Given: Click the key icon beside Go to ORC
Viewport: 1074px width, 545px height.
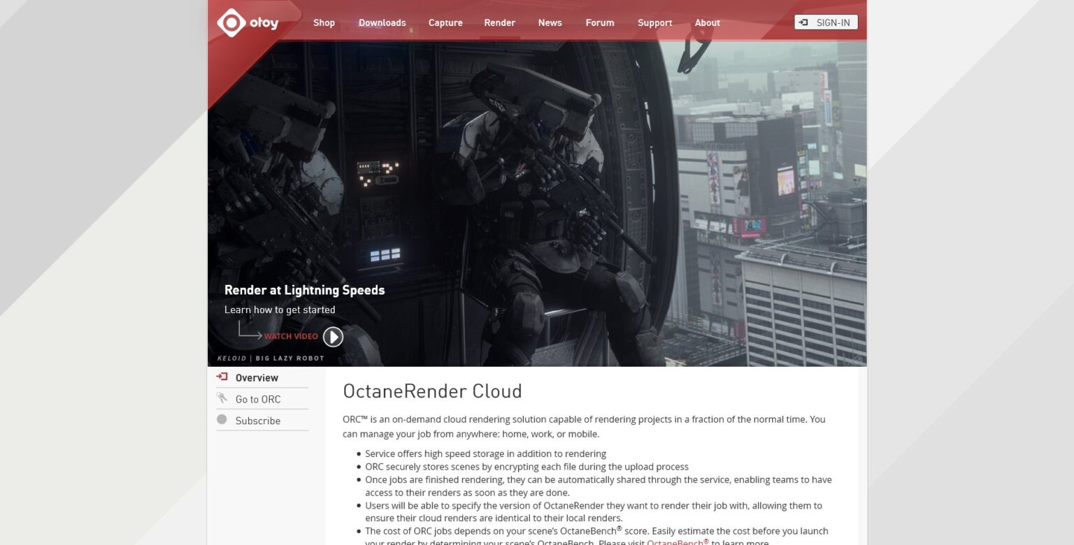Looking at the screenshot, I should click(x=222, y=398).
